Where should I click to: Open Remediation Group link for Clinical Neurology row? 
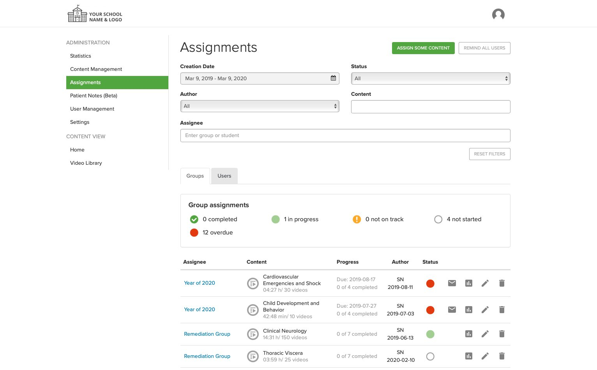[x=207, y=334]
